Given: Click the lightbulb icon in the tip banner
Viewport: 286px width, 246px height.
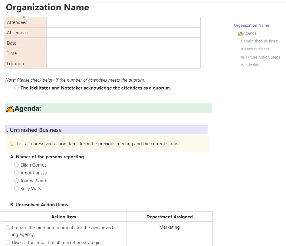Looking at the screenshot, I should coord(12,144).
